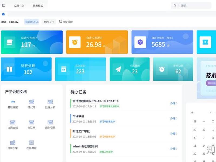Open the 规则引擎 folder icon

(50, 122)
